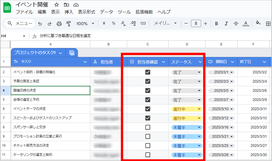Open the メイリ... font dropdown
Screen dimensions: 272x161
click(x=165, y=23)
